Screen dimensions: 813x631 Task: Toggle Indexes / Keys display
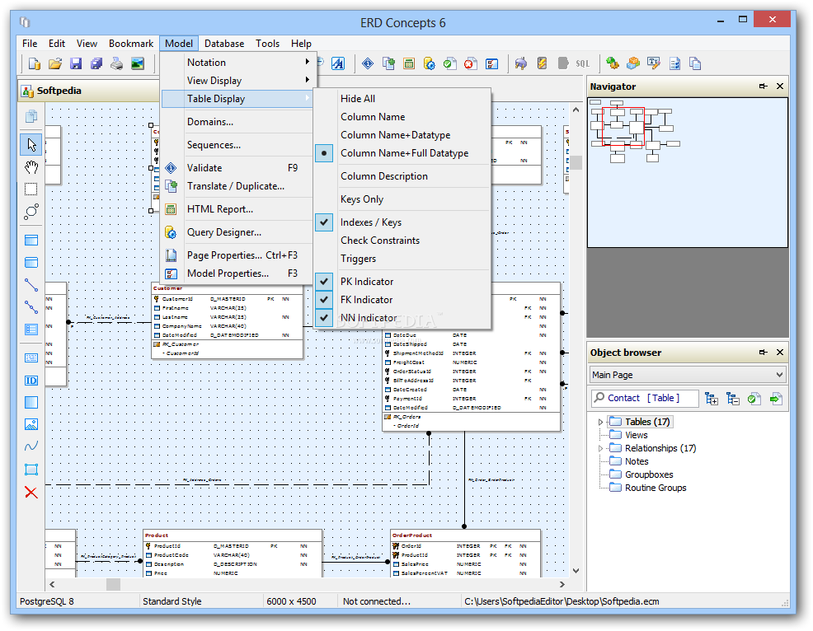tap(402, 222)
